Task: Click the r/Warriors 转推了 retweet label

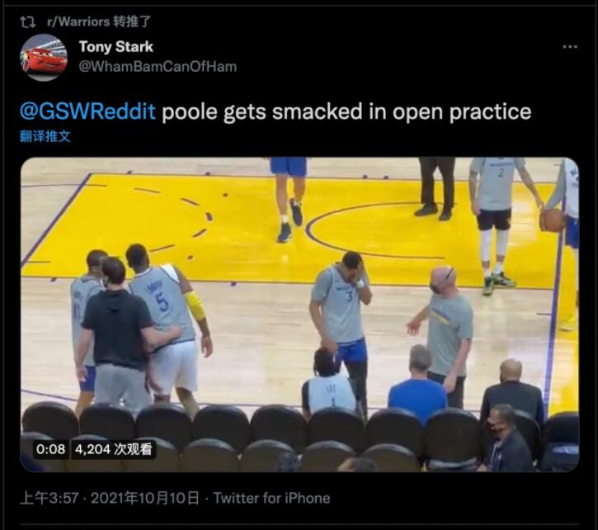Action: click(99, 21)
